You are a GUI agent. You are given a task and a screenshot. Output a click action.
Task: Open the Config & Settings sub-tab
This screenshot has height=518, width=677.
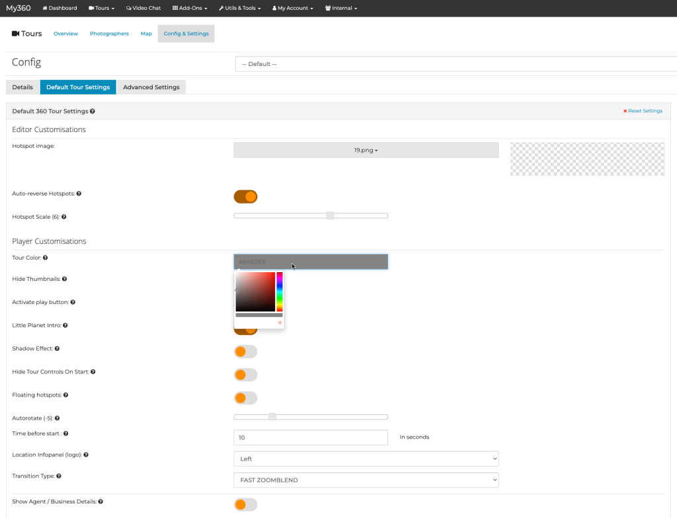pos(186,34)
